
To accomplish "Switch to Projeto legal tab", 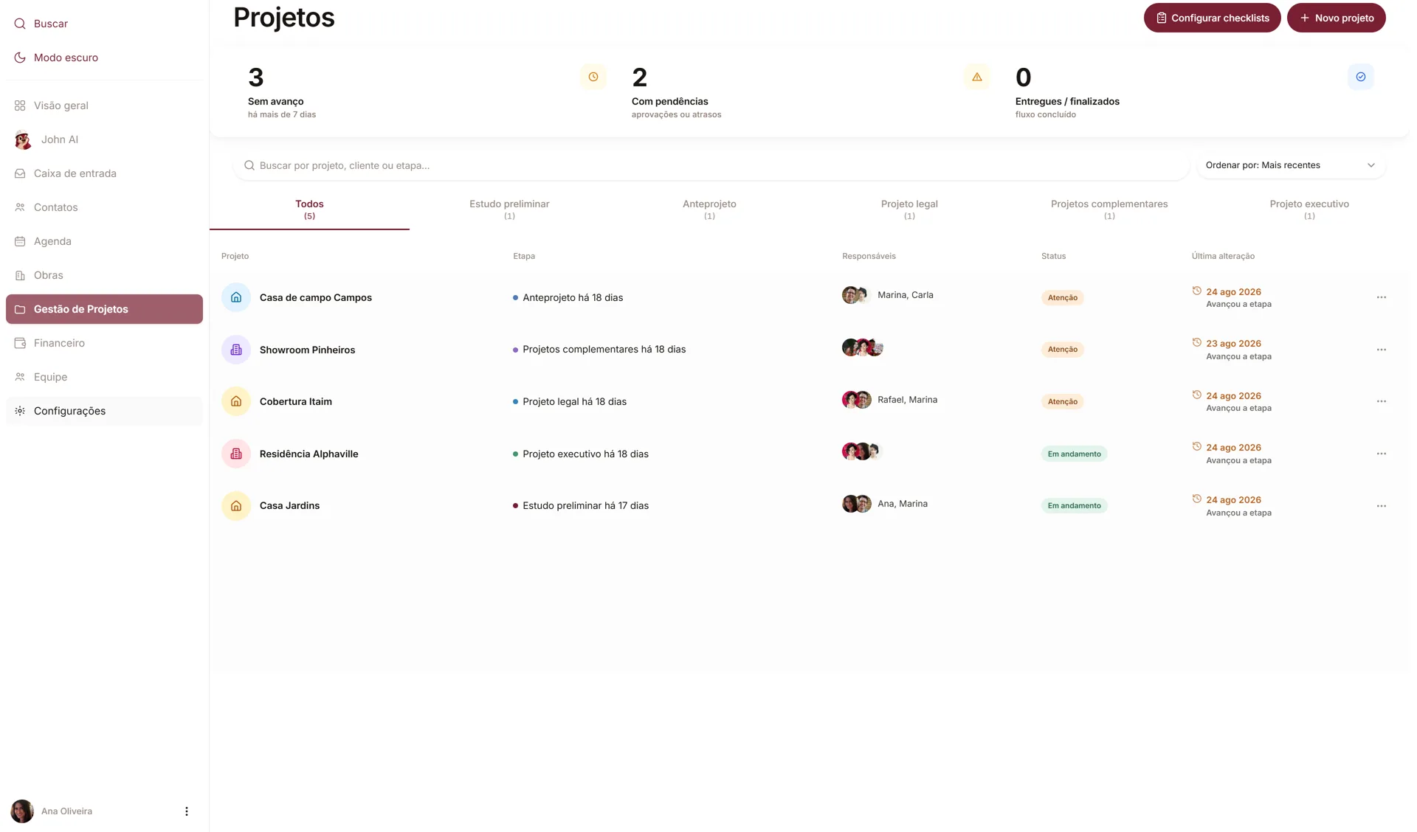I will click(x=909, y=209).
